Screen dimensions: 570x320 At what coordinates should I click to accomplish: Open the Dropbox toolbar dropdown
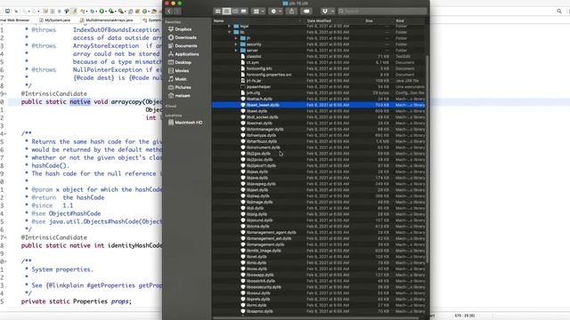[x=328, y=12]
